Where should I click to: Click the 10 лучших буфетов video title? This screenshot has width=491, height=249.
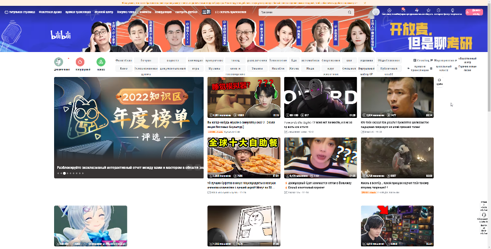(242, 185)
